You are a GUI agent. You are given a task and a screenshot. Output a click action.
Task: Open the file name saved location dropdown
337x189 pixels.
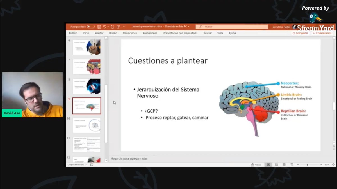[189, 27]
